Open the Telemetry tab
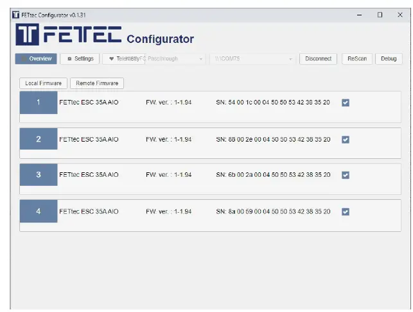The image size is (413, 312). 123,58
